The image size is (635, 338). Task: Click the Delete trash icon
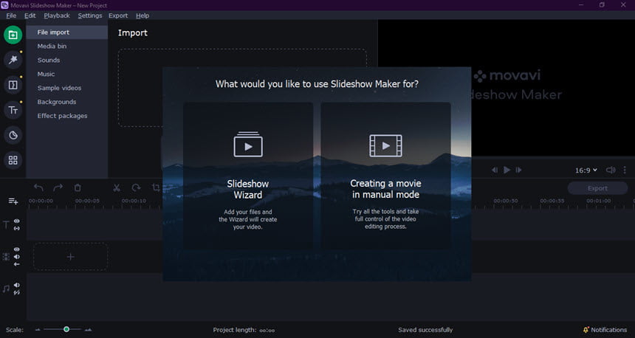point(78,187)
